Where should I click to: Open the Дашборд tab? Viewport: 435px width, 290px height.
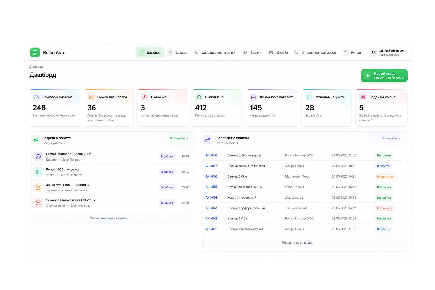150,53
